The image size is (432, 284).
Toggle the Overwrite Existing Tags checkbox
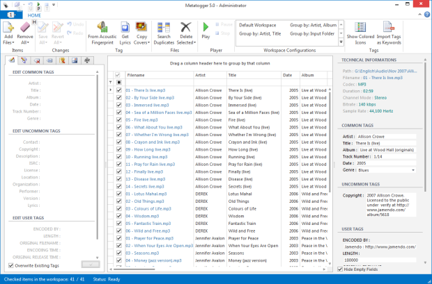10,265
